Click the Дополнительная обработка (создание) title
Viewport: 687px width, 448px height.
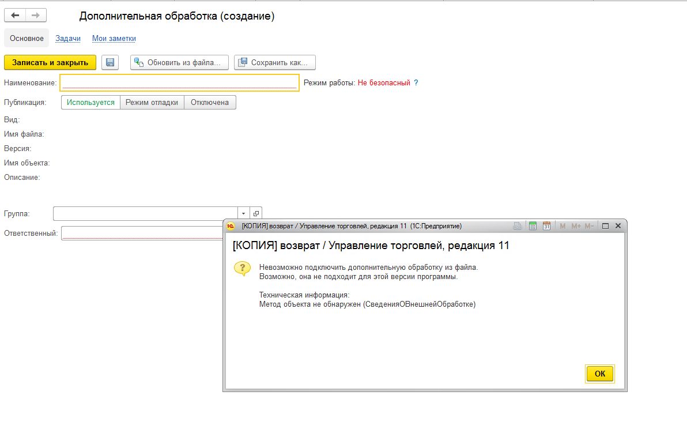click(176, 16)
